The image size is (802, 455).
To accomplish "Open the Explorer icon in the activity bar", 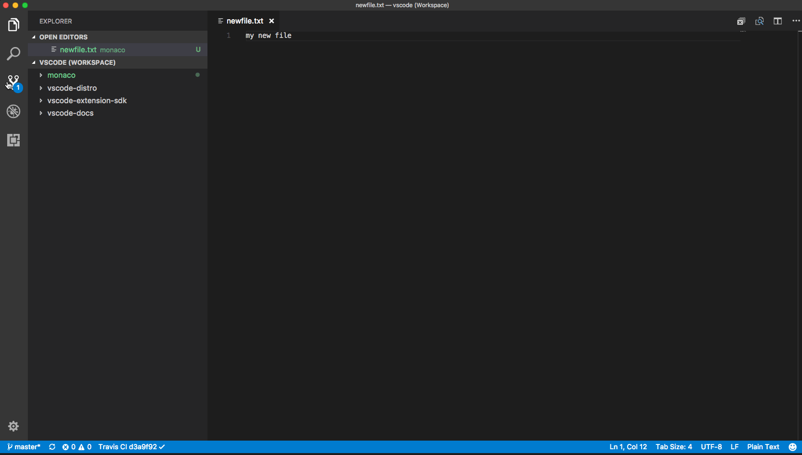I will pyautogui.click(x=13, y=24).
